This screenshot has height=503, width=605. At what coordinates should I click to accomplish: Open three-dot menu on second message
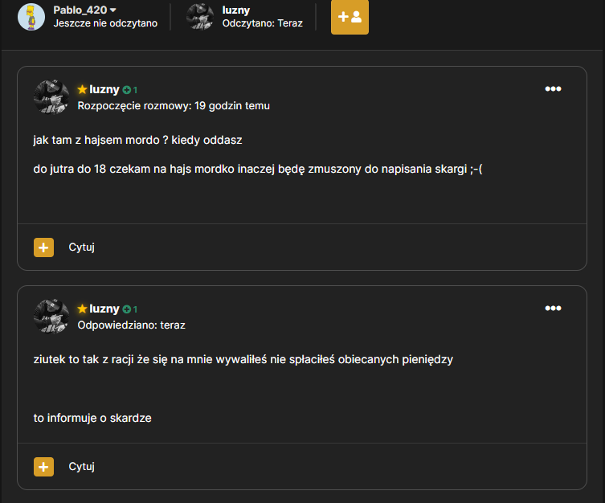pos(553,309)
